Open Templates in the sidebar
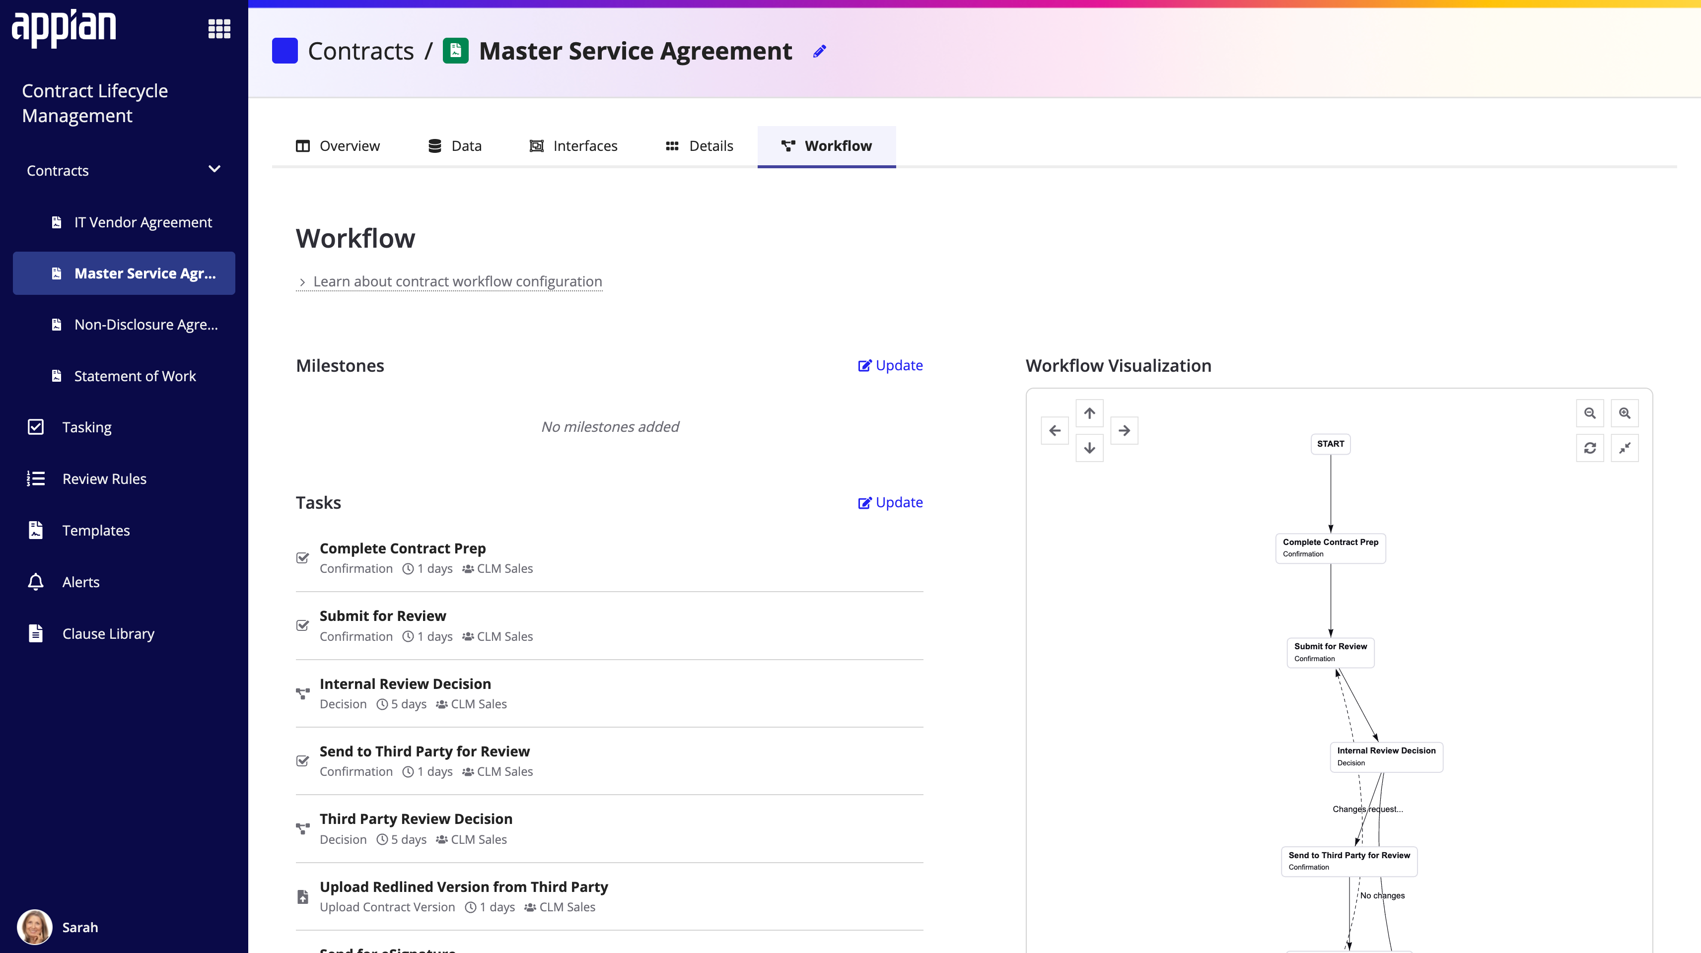This screenshot has height=953, width=1701. click(124, 530)
